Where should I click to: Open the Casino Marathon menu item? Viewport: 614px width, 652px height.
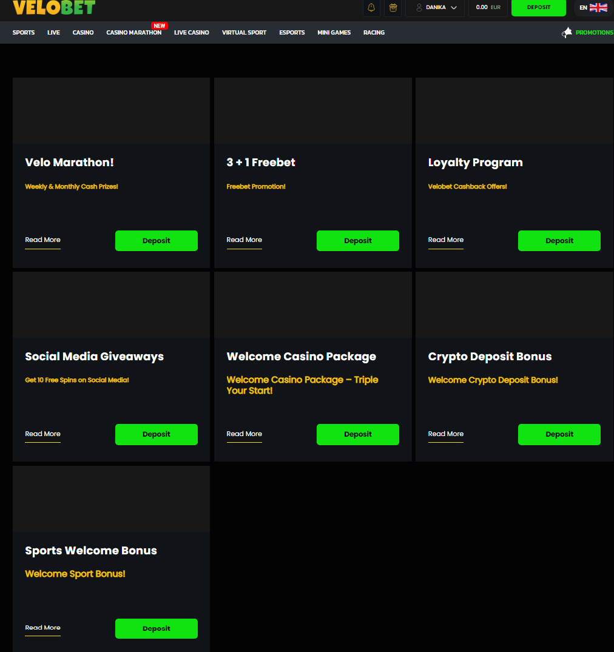[133, 33]
